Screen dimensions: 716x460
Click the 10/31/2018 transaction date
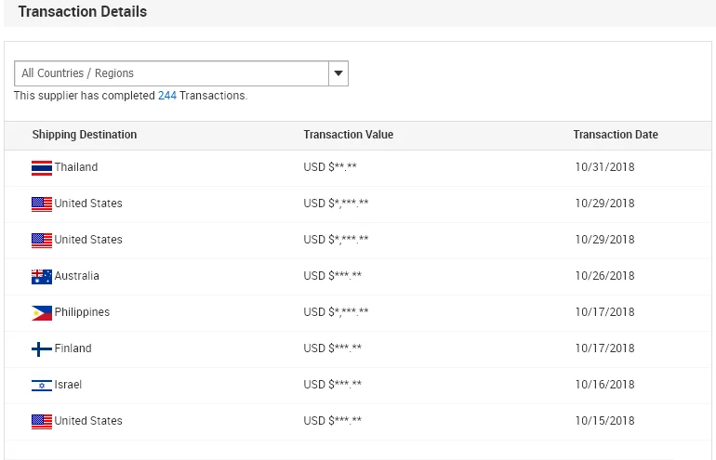coord(604,167)
